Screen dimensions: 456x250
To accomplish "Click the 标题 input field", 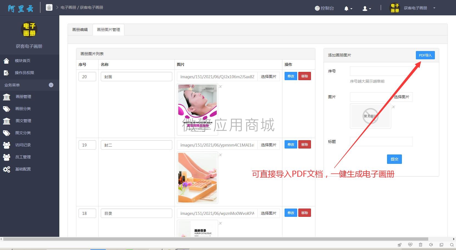I will tap(381, 142).
